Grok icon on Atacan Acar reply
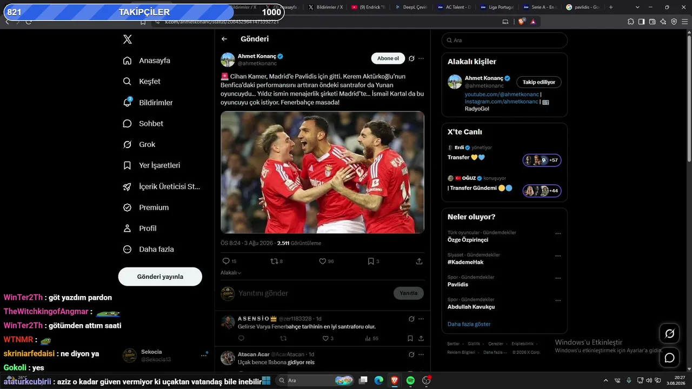The height and width of the screenshot is (389, 692). pyautogui.click(x=411, y=354)
